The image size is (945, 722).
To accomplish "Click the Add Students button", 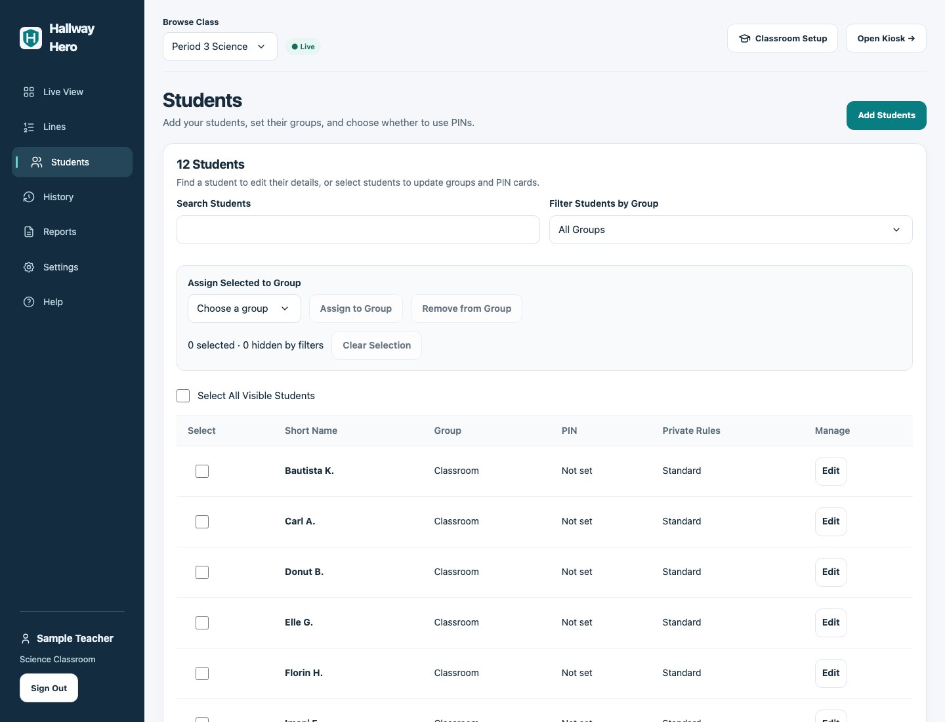I will tap(886, 116).
